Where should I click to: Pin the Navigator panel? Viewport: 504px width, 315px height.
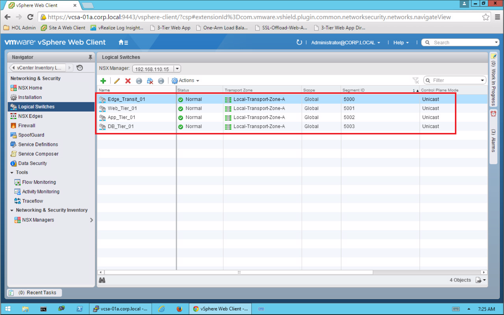tap(90, 57)
